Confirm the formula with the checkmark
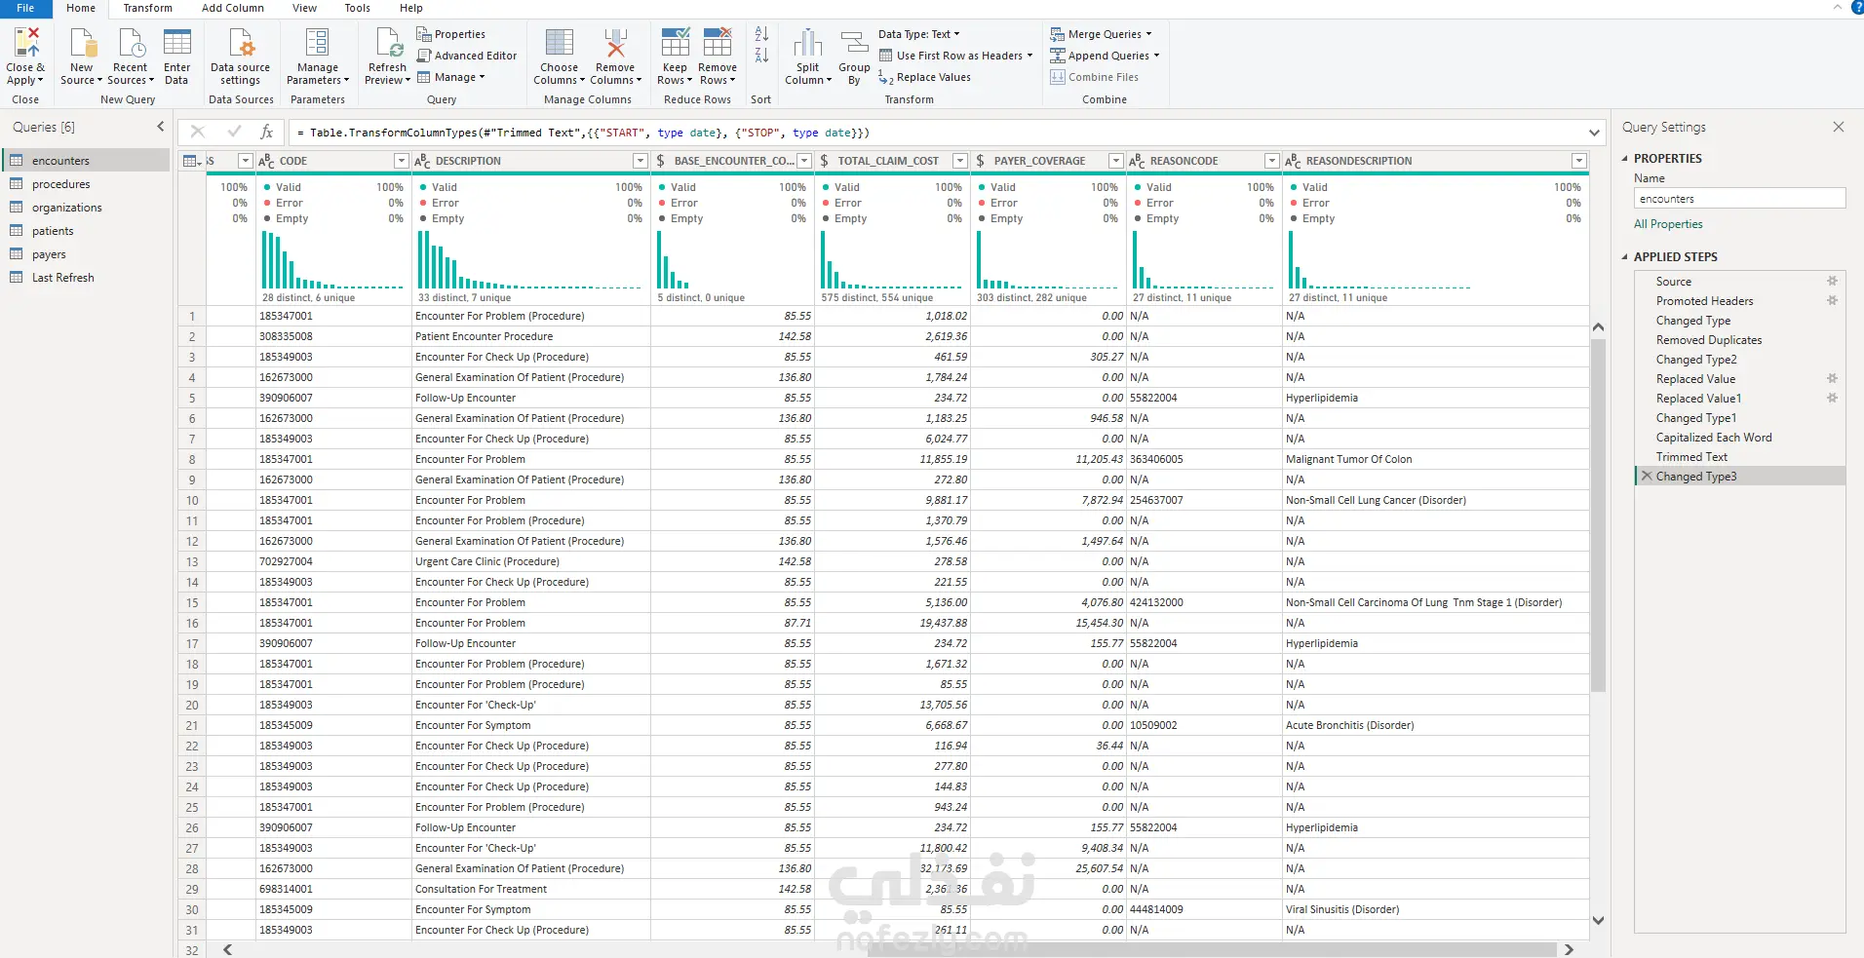Viewport: 1864px width, 958px height. tap(234, 132)
